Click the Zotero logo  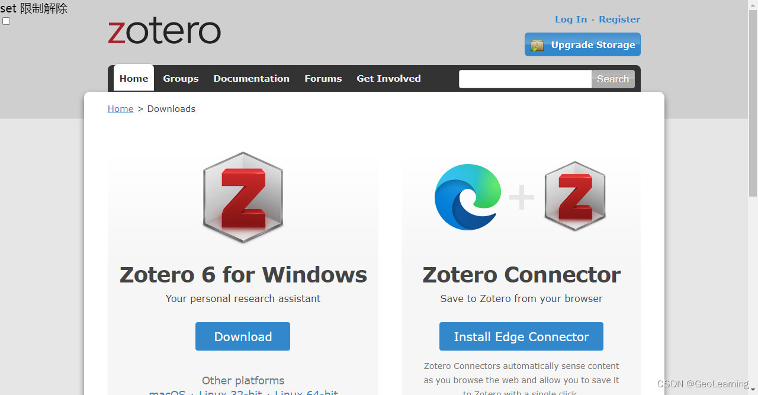coord(164,31)
